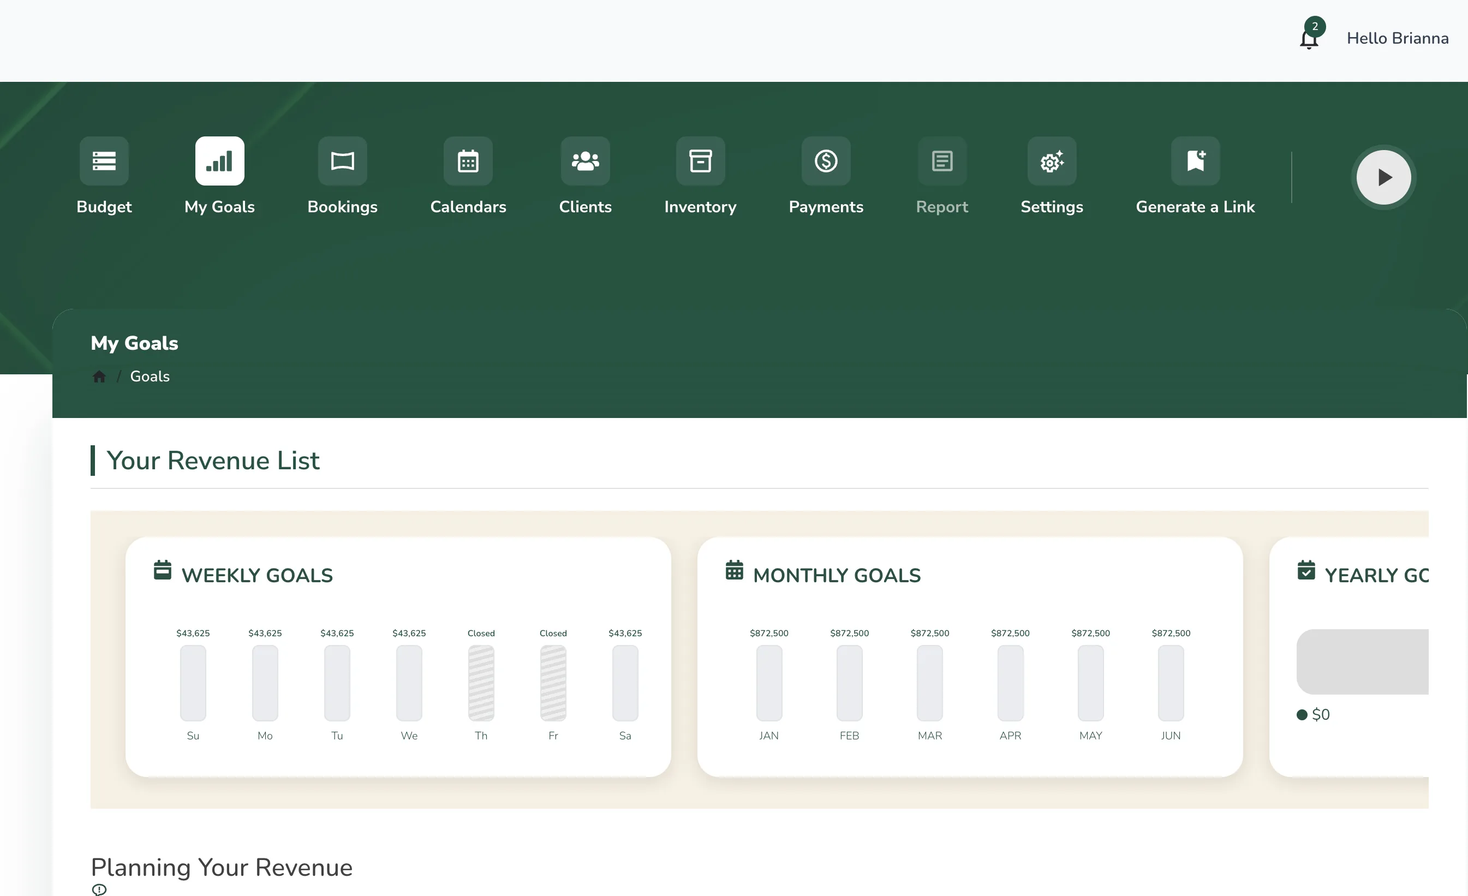This screenshot has width=1468, height=896.
Task: Click the Yearly Goals calendar-check icon
Action: pyautogui.click(x=1306, y=570)
